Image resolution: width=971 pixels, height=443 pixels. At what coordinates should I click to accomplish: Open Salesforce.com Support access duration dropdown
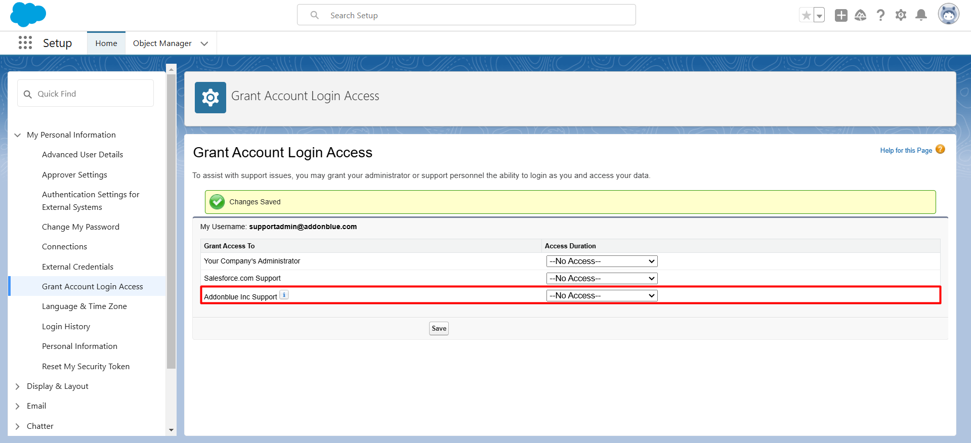pos(602,279)
